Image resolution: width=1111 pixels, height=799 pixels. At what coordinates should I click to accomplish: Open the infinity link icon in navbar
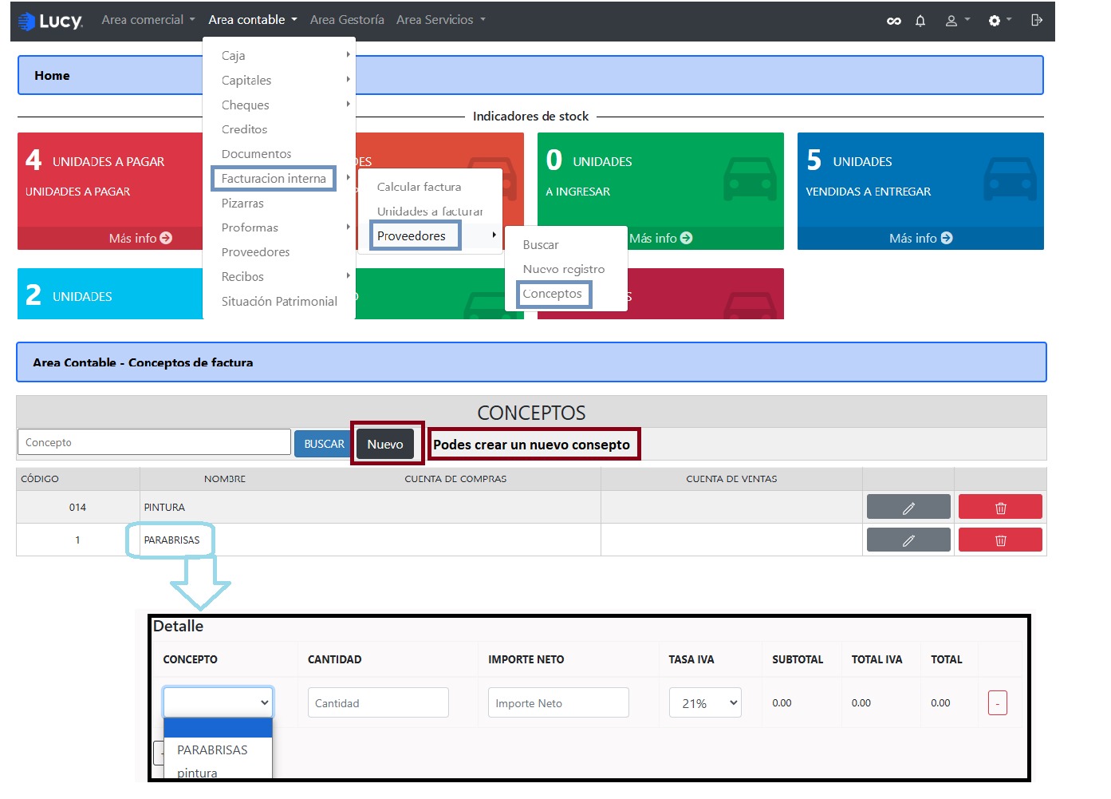pyautogui.click(x=894, y=21)
